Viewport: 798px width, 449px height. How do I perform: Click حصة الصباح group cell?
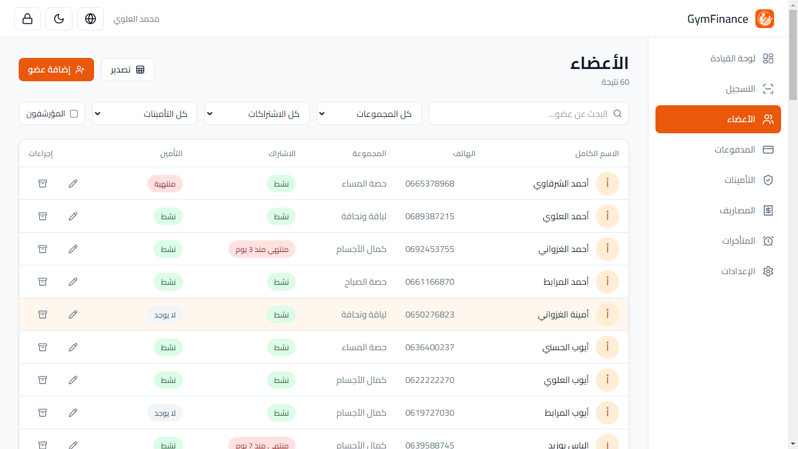(x=365, y=282)
